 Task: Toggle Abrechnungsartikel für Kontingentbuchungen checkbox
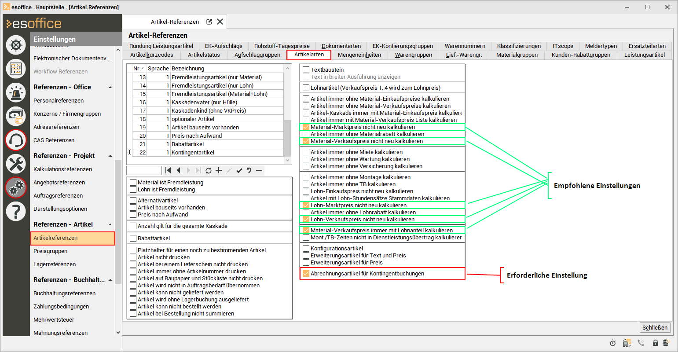tap(306, 273)
